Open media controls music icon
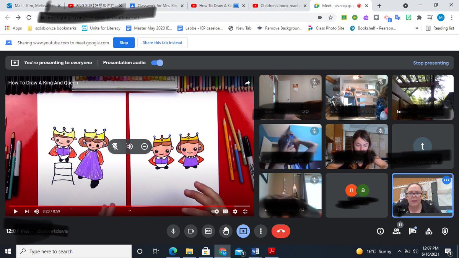 click(x=430, y=18)
